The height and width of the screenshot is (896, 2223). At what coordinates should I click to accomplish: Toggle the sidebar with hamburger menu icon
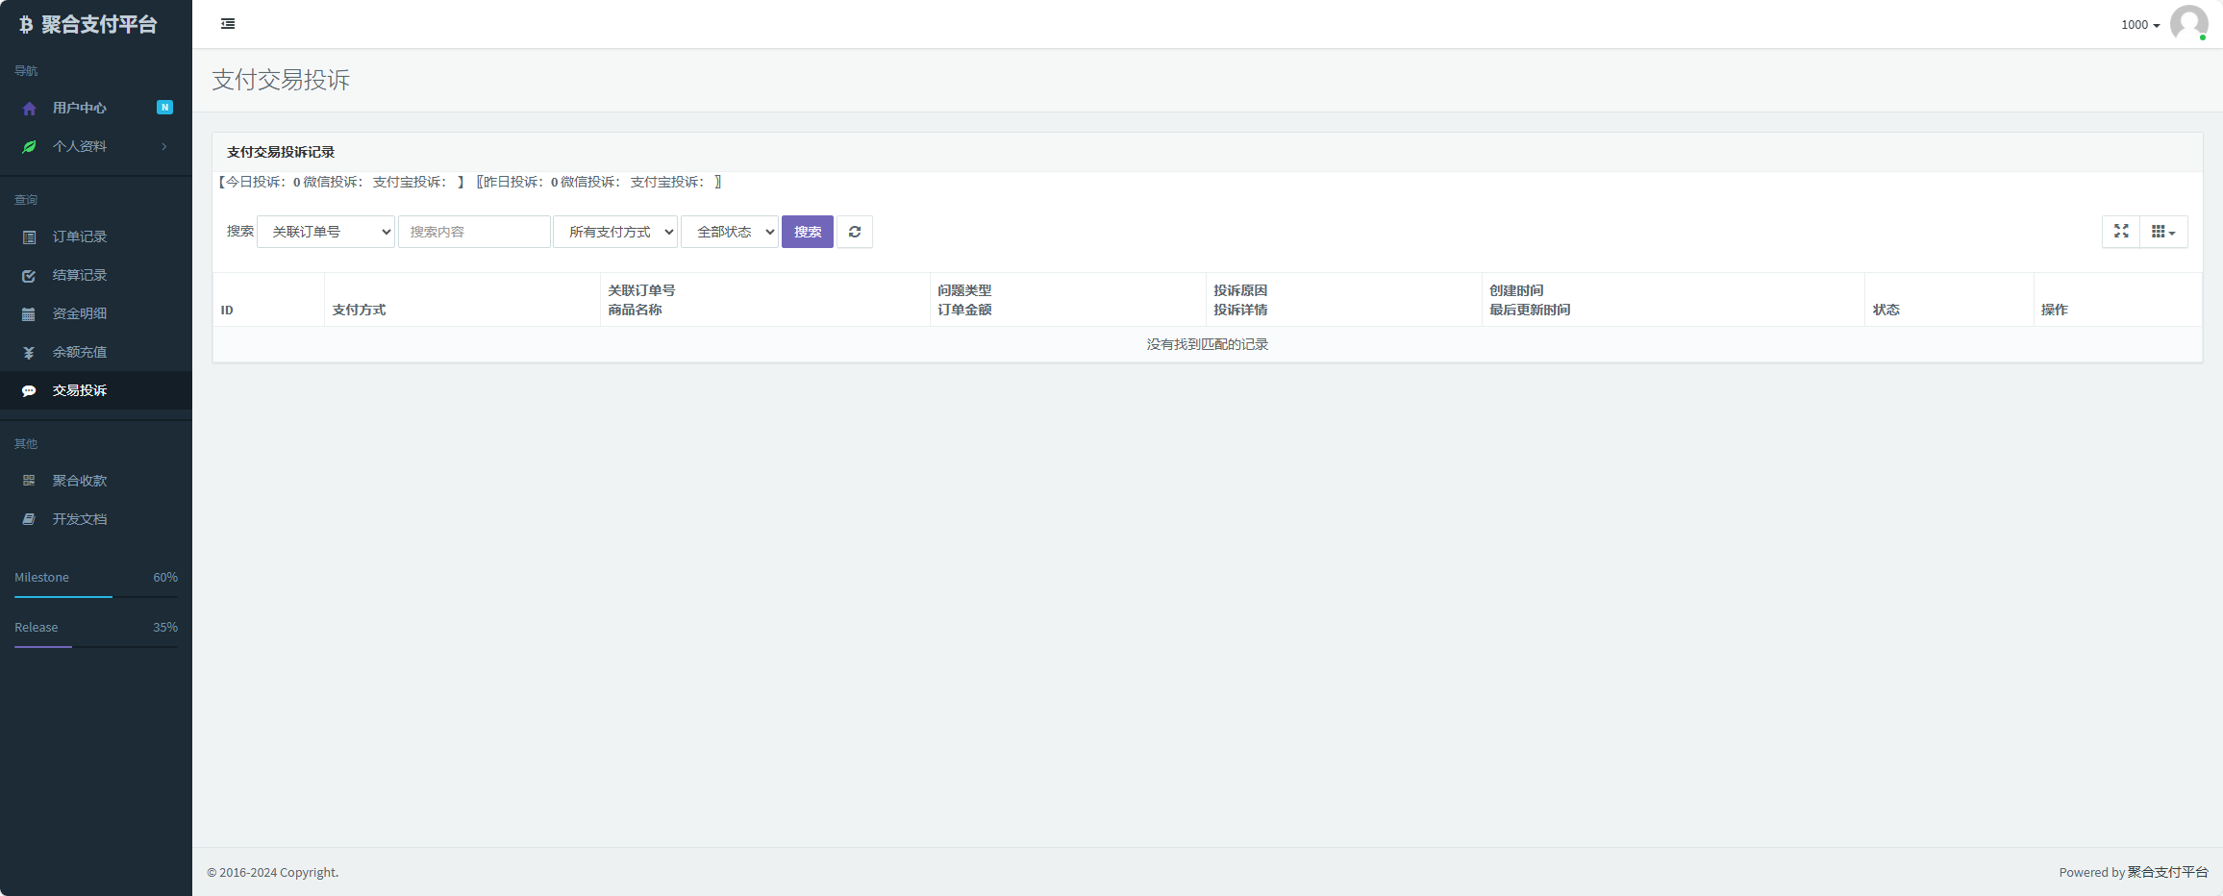point(228,24)
